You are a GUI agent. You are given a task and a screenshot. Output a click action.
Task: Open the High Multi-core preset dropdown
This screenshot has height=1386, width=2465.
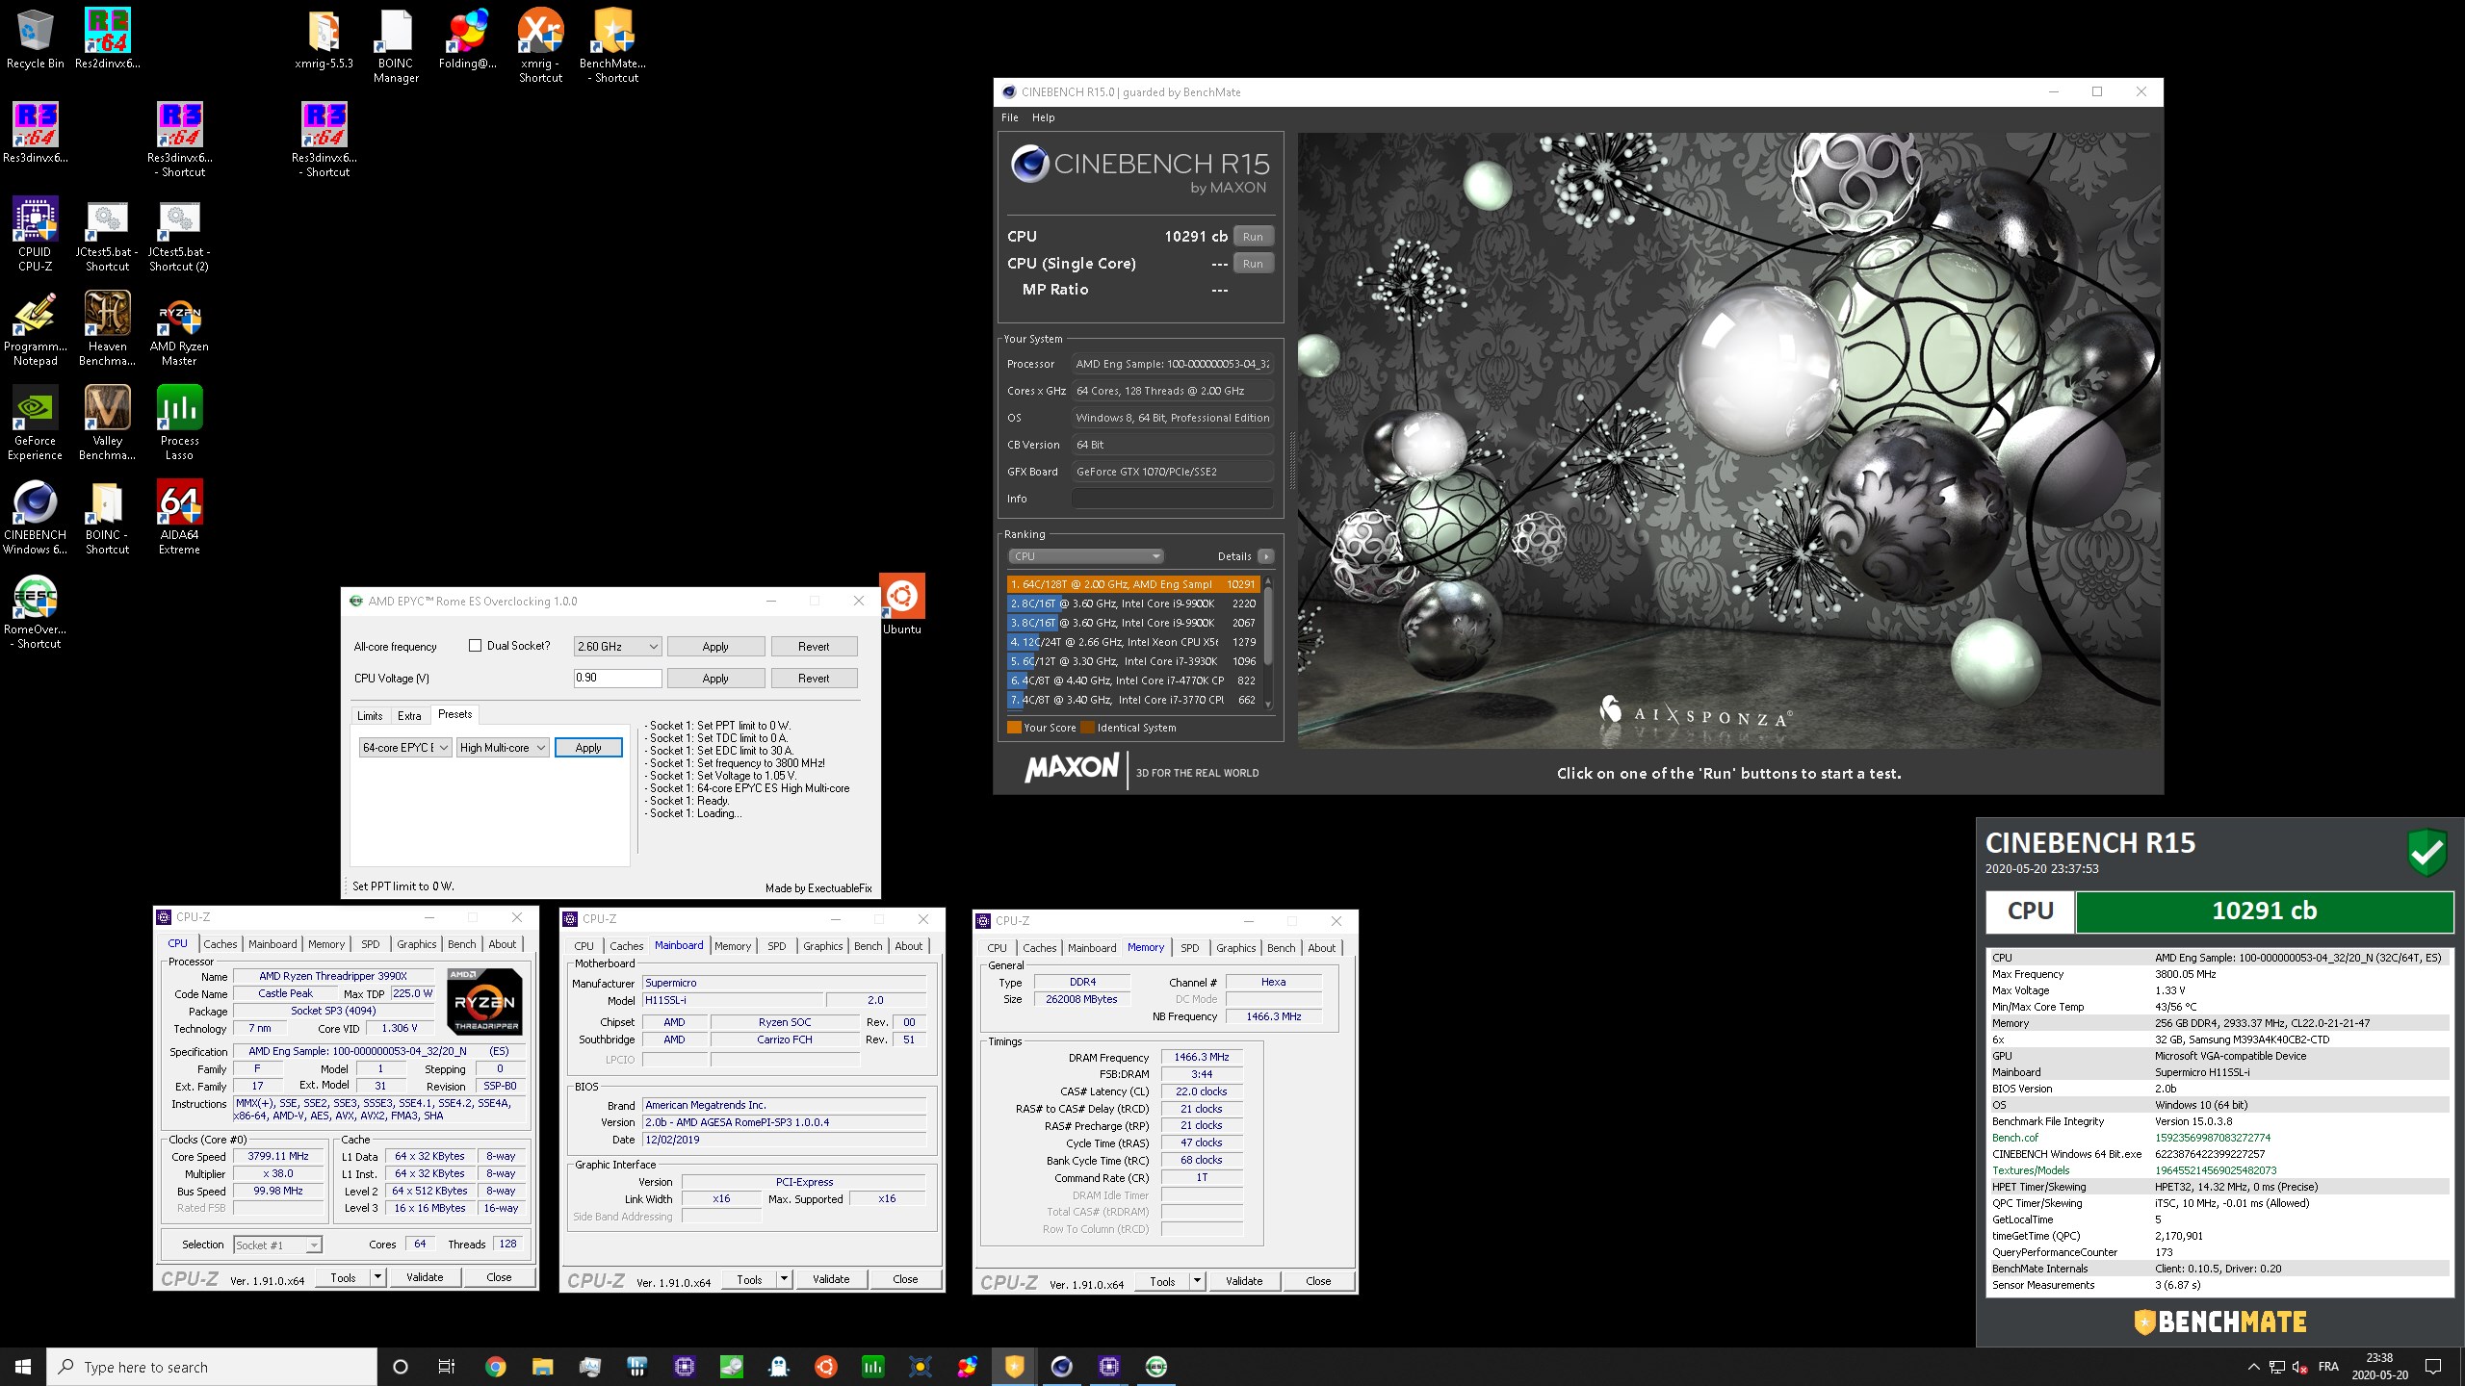click(x=504, y=748)
